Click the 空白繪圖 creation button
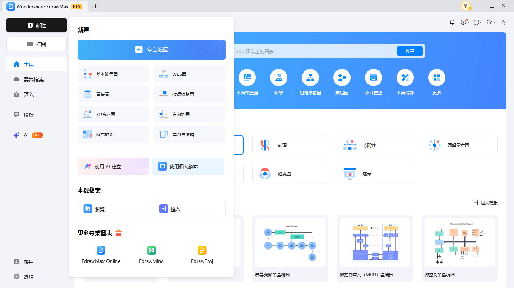Viewport: 514px width, 288px height. point(151,50)
